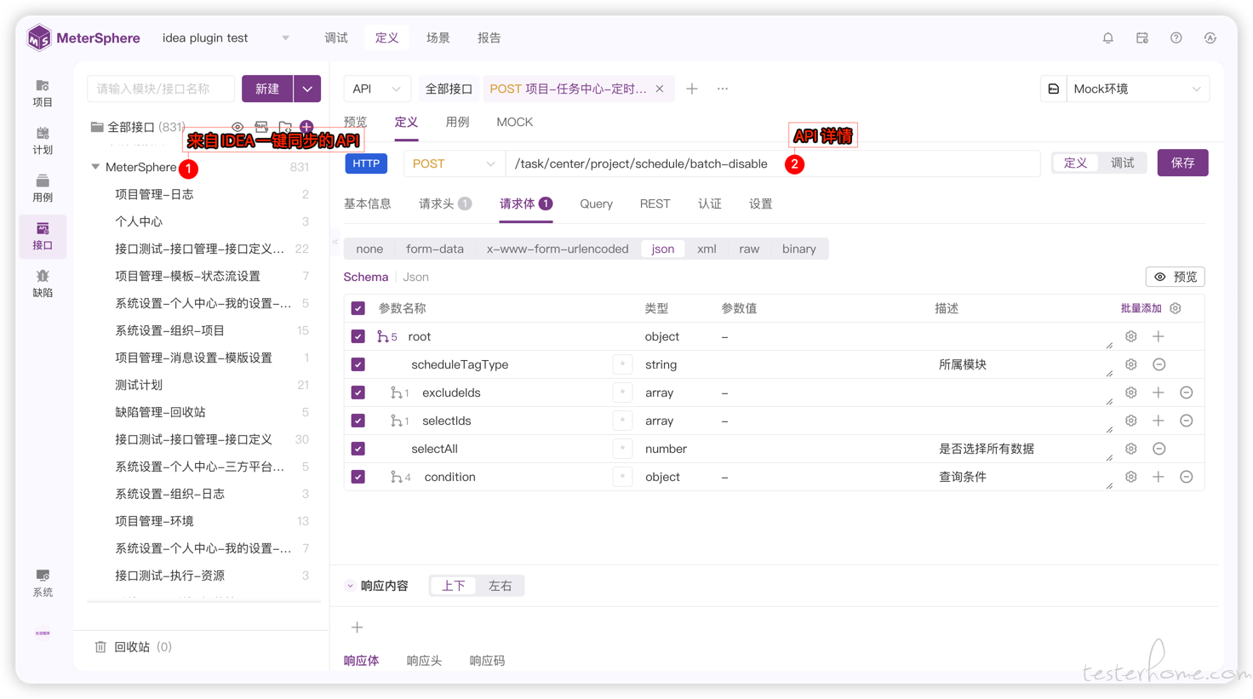Open table column settings gear beside 批量添加
The image size is (1253, 699).
1176,308
